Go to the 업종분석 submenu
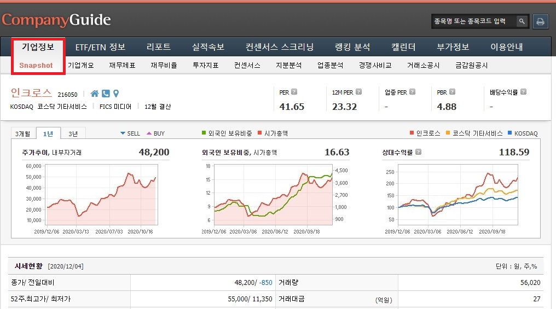The image size is (556, 309). tap(331, 65)
